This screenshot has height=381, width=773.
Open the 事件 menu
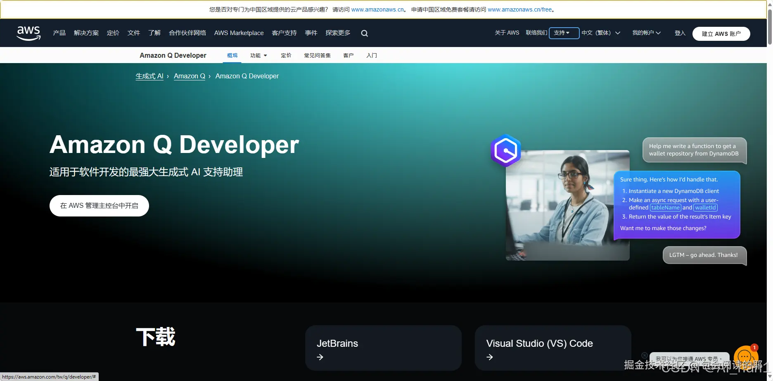tap(311, 33)
